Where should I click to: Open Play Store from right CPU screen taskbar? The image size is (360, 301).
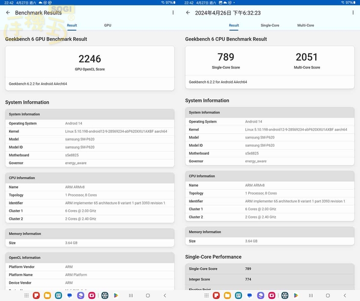[296, 295]
